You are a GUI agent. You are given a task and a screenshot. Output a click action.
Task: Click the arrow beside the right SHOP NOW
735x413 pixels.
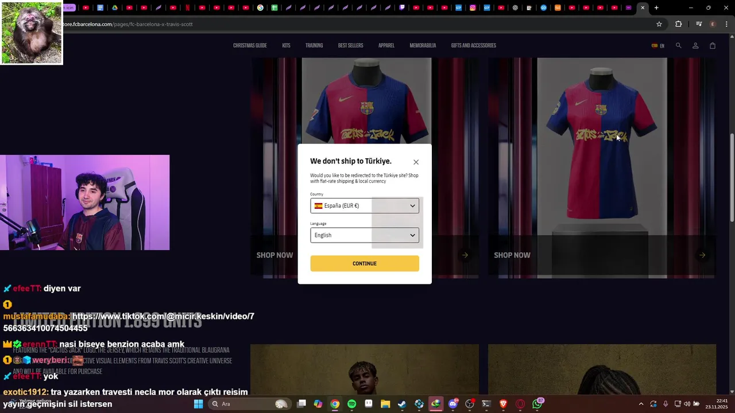tap(702, 255)
